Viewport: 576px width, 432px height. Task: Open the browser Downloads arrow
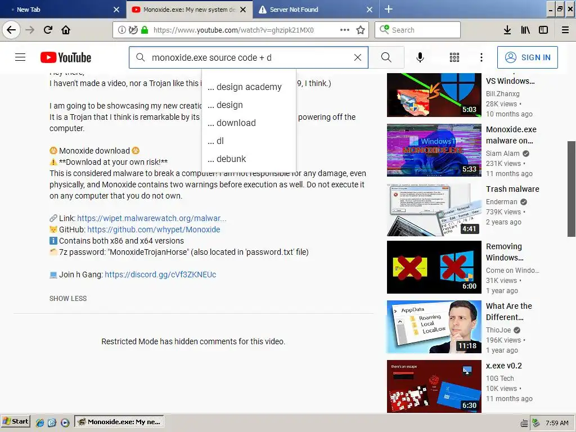(x=507, y=30)
